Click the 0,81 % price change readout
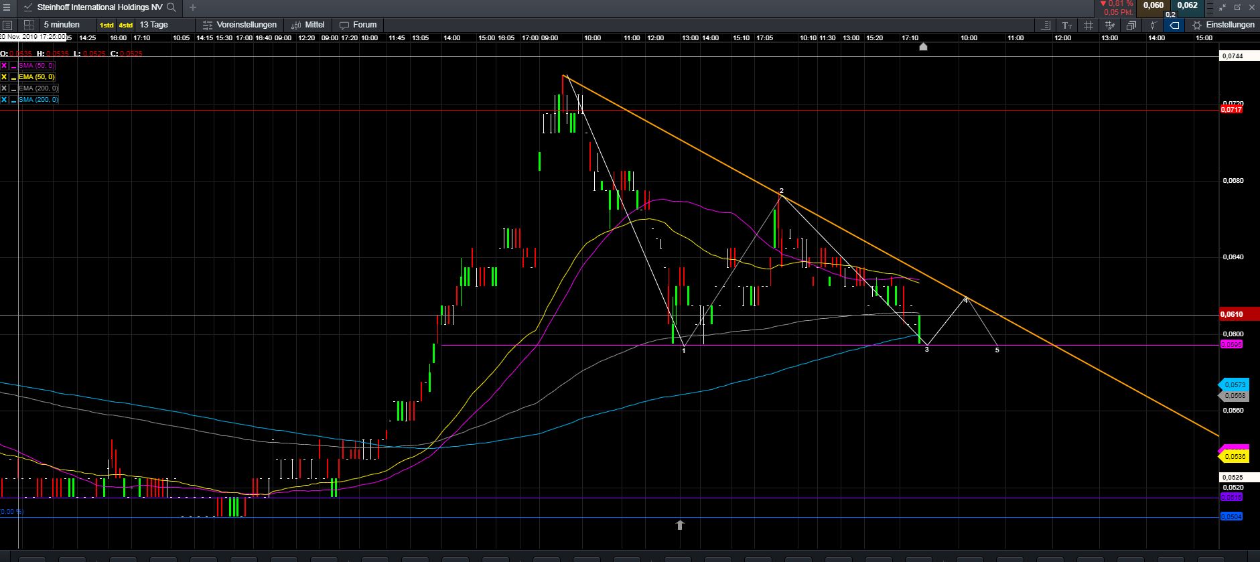The image size is (1260, 562). (1116, 4)
